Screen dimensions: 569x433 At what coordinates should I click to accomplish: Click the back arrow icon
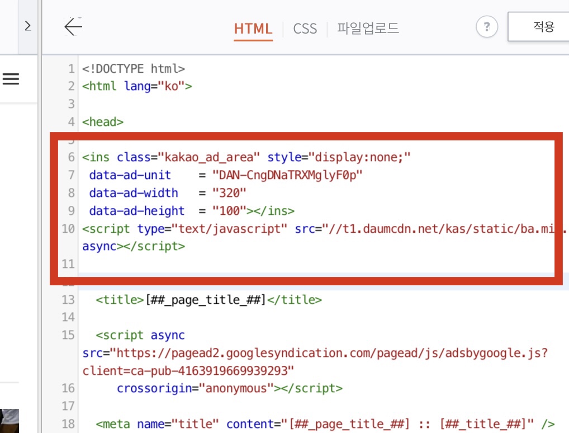(73, 26)
